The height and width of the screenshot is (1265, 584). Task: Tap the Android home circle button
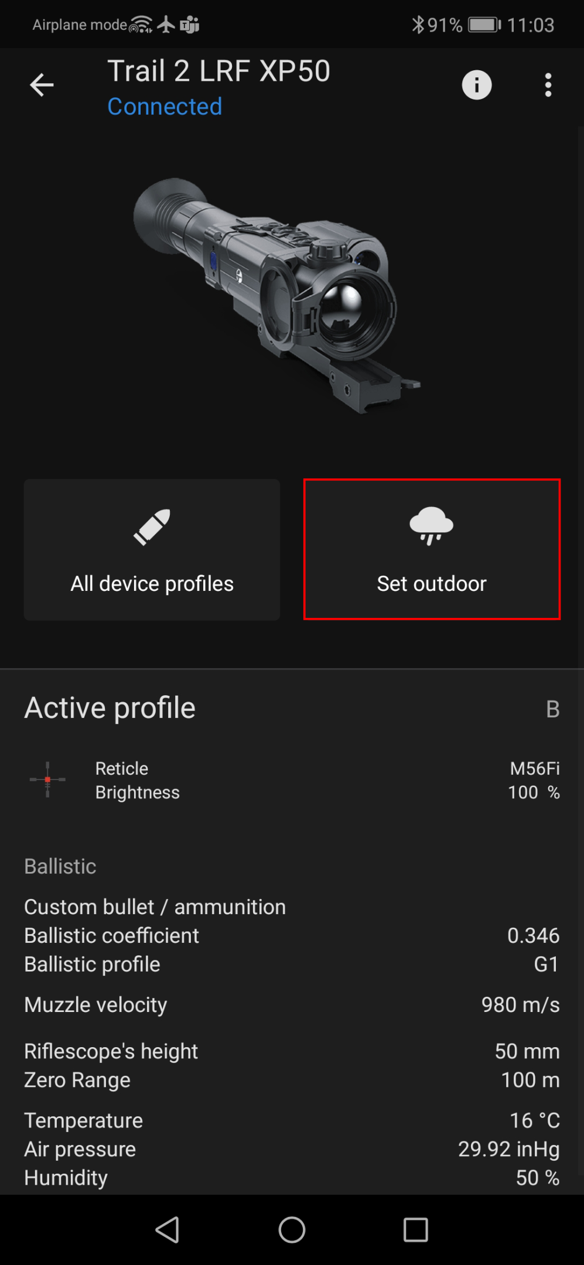(292, 1229)
